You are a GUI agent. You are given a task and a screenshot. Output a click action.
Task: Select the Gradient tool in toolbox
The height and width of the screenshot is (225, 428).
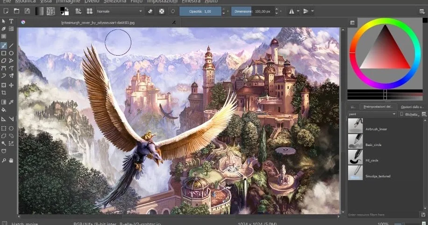coord(4,102)
